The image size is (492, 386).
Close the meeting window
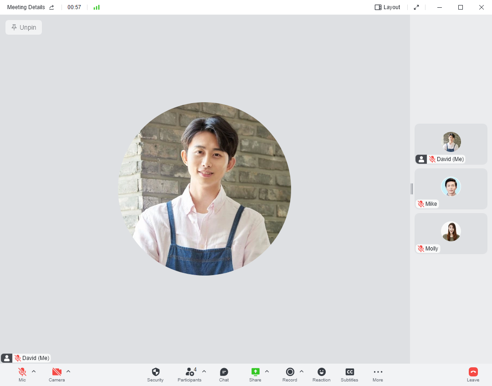point(482,7)
